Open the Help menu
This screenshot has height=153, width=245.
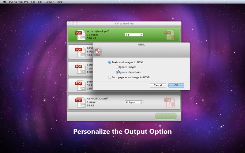tap(60, 2)
